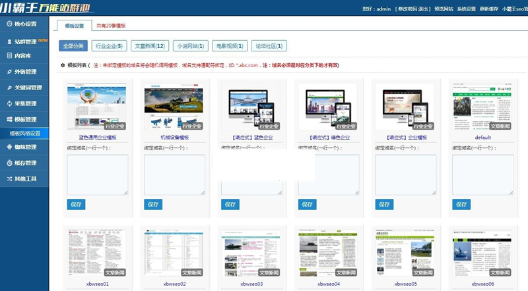Open the 机械设备模板 thumbnail

click(x=174, y=107)
